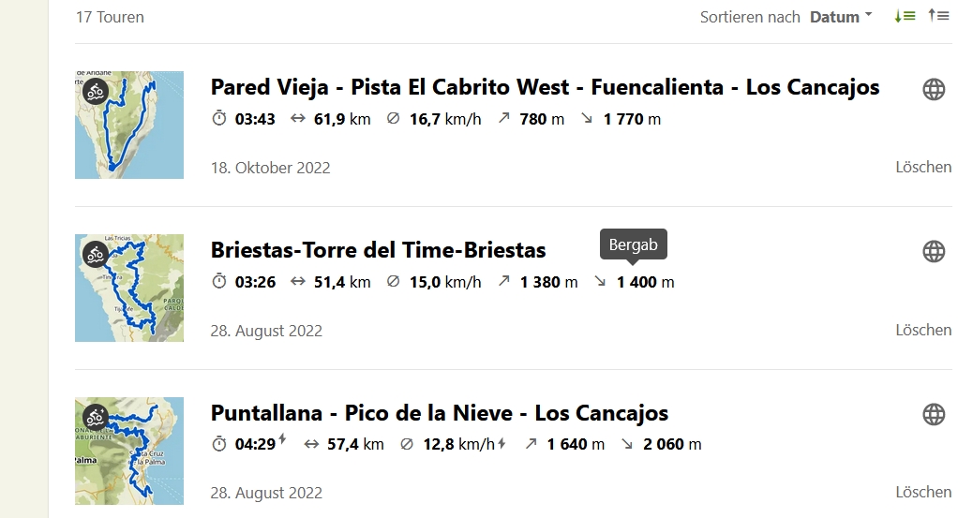The width and height of the screenshot is (973, 518).
Task: Open the Pared Vieja - Pista El Cabrito tour
Action: 545,87
